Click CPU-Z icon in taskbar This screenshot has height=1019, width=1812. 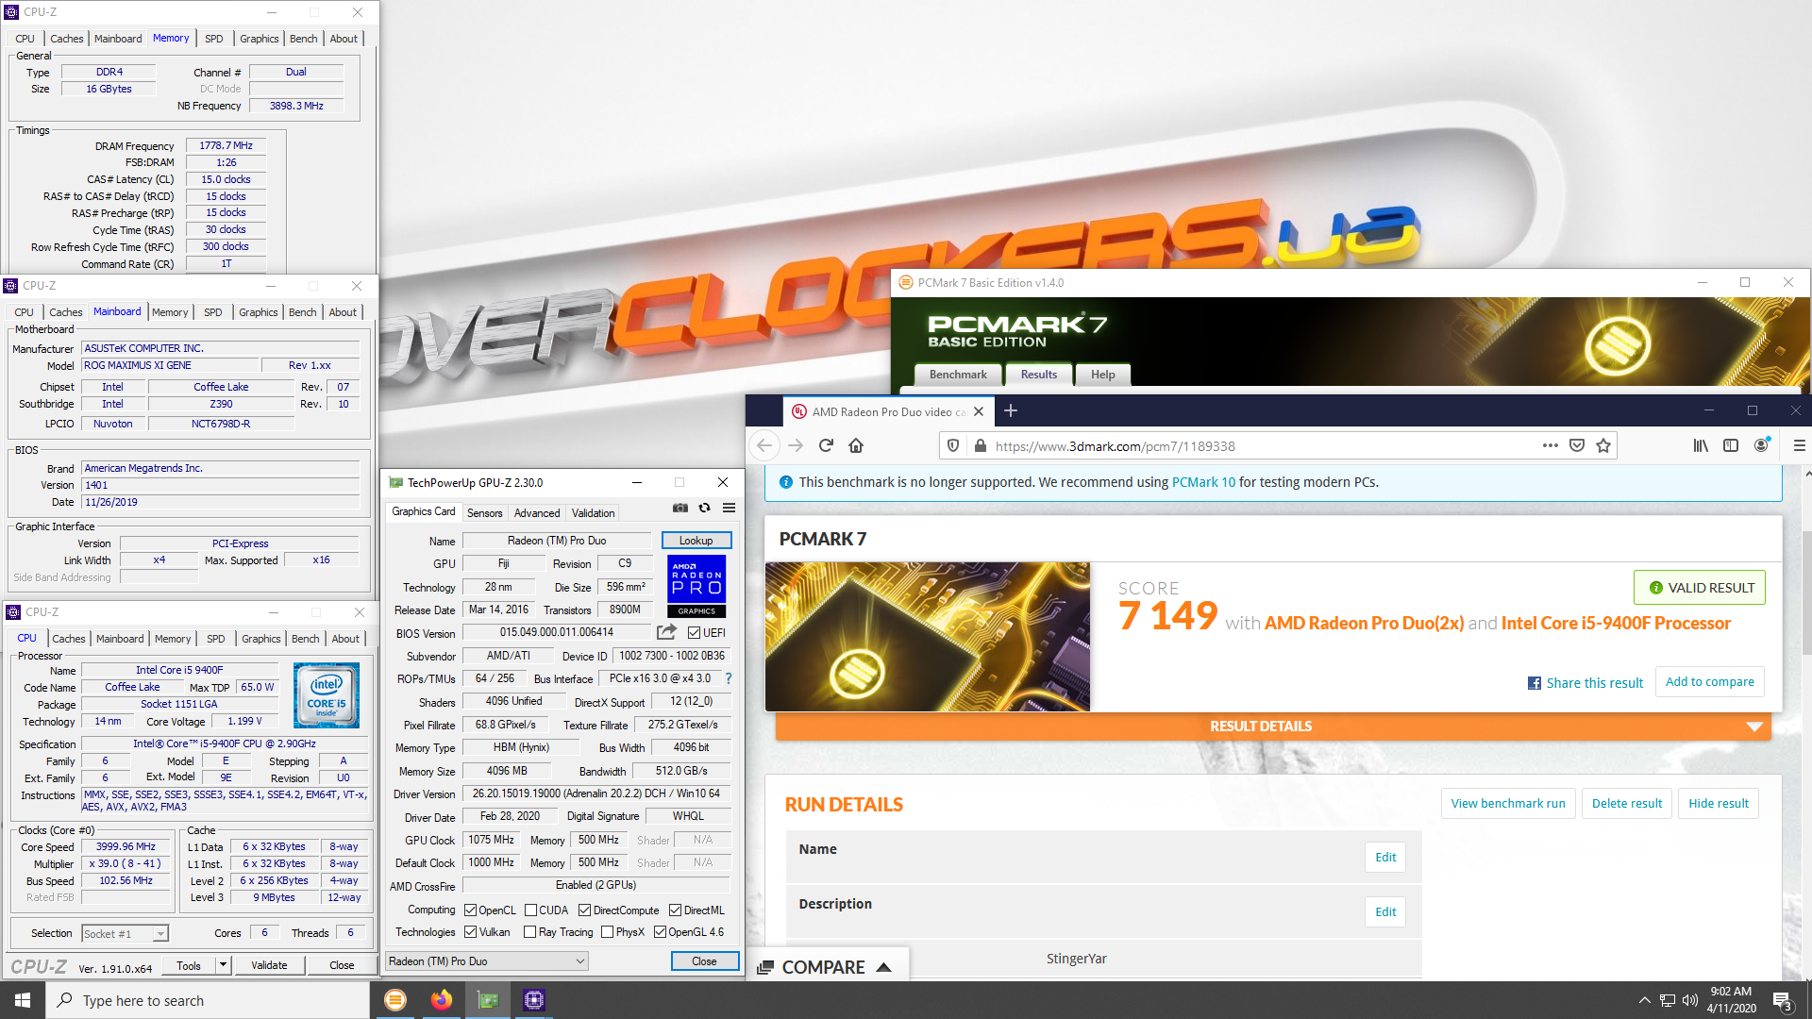click(x=534, y=1000)
